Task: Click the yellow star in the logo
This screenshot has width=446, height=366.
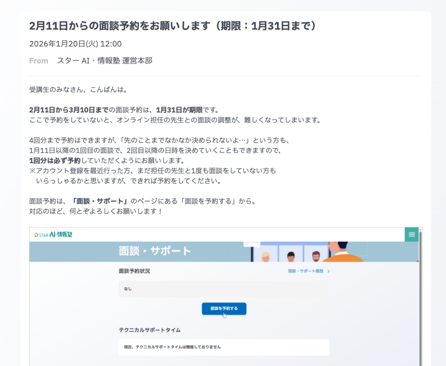Action: tap(37, 234)
